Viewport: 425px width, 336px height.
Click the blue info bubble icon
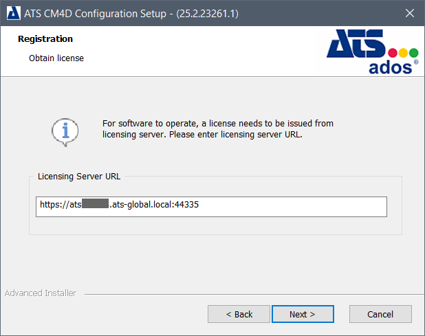point(65,130)
